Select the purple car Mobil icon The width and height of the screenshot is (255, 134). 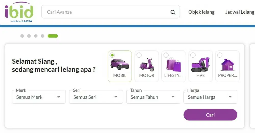(x=120, y=64)
